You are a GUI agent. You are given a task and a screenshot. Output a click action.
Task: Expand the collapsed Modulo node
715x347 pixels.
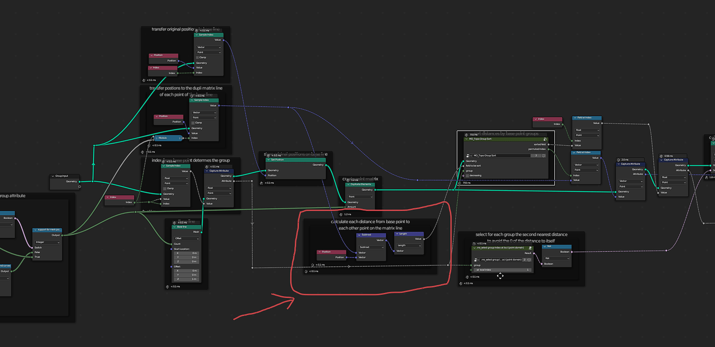click(156, 138)
